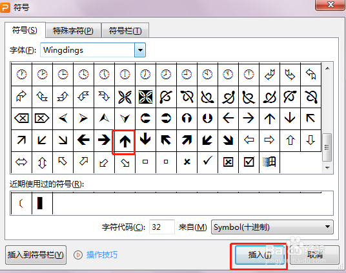
Task: Select the outlined left-right double arrow
Action: click(x=21, y=162)
